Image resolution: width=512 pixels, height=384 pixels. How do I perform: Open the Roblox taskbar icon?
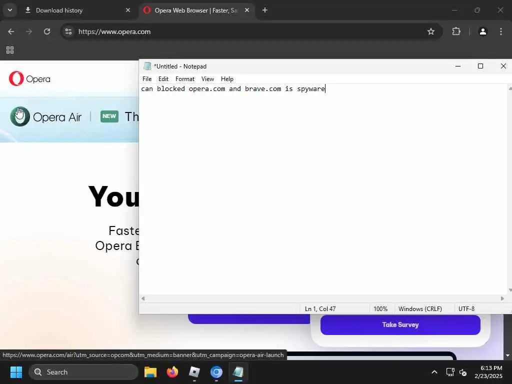click(x=194, y=372)
